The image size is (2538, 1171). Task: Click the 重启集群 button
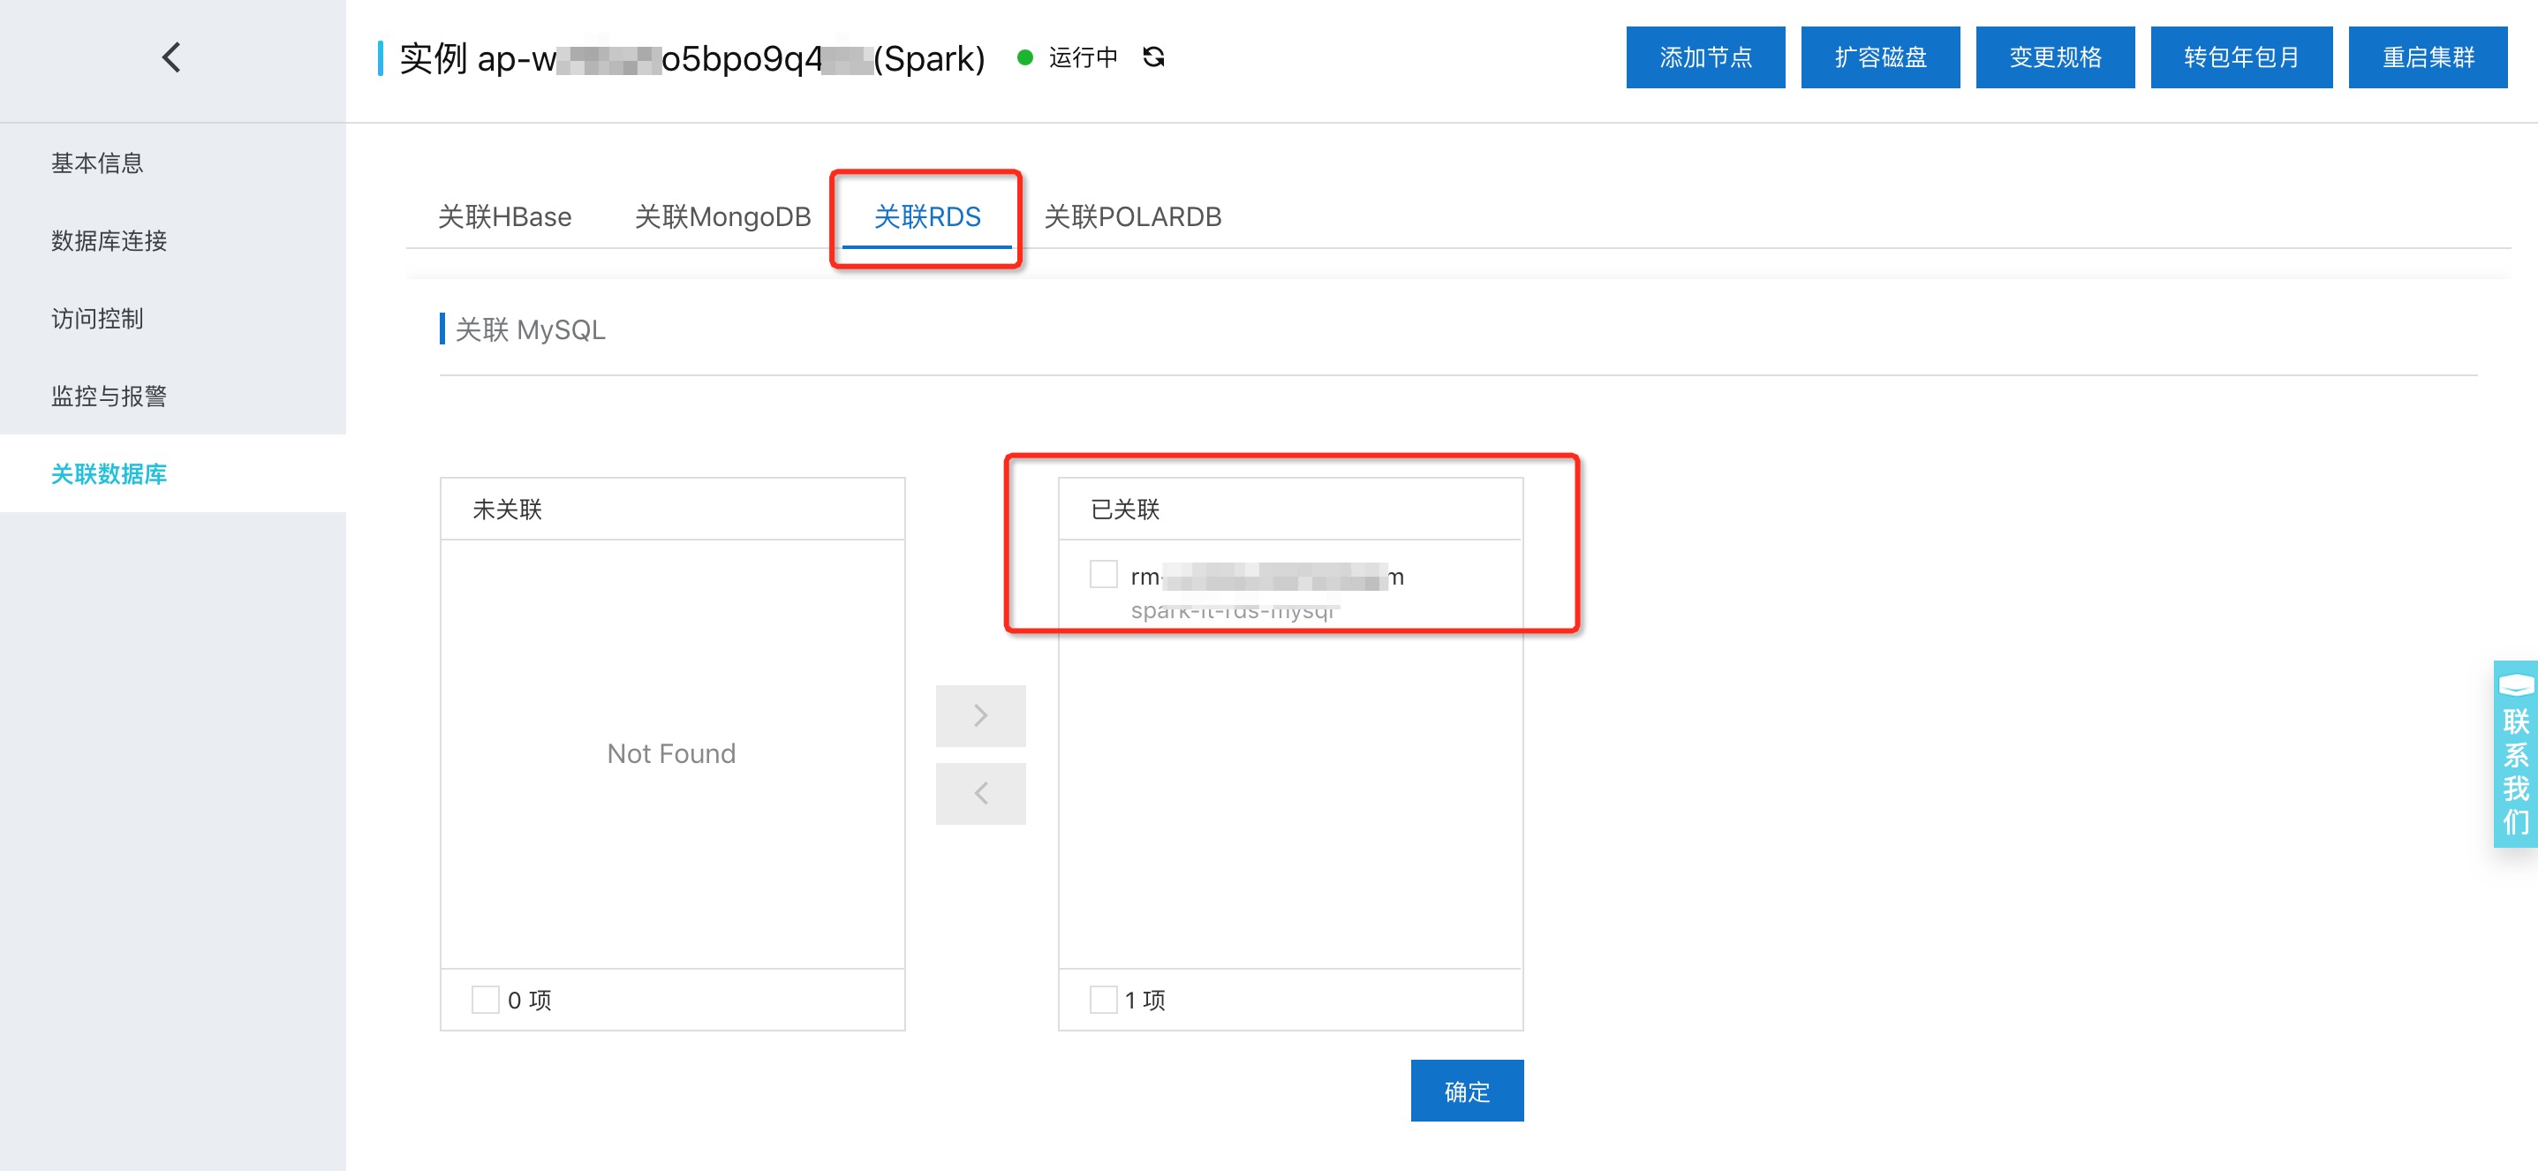2428,57
